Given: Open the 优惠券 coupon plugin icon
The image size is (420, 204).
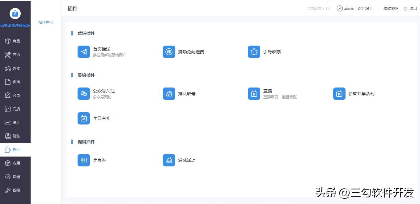Looking at the screenshot, I should click(83, 160).
